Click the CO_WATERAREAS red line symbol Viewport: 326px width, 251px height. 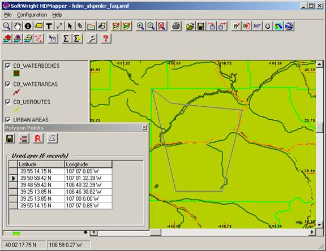16,92
